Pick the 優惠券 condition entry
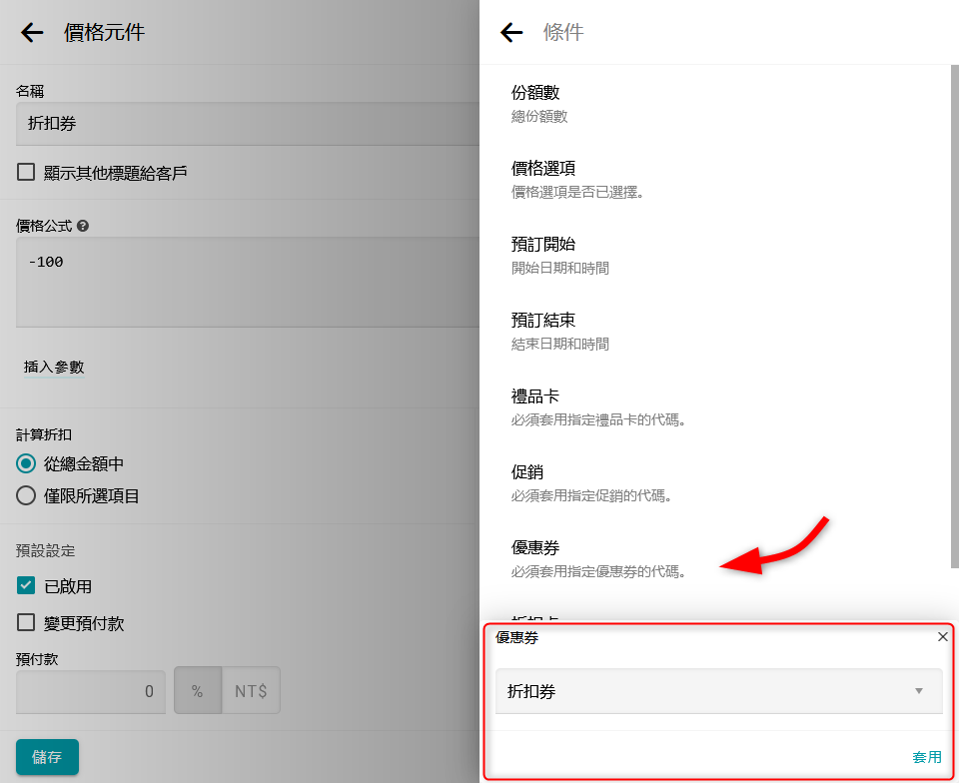Image resolution: width=959 pixels, height=783 pixels. click(x=597, y=558)
